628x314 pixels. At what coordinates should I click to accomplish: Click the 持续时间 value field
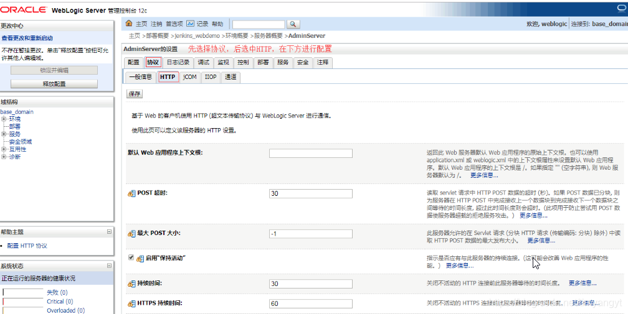311,284
